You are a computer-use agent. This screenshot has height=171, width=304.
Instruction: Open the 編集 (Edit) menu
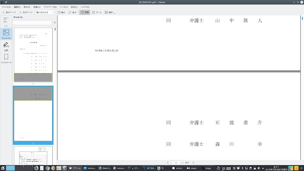pos(17,7)
